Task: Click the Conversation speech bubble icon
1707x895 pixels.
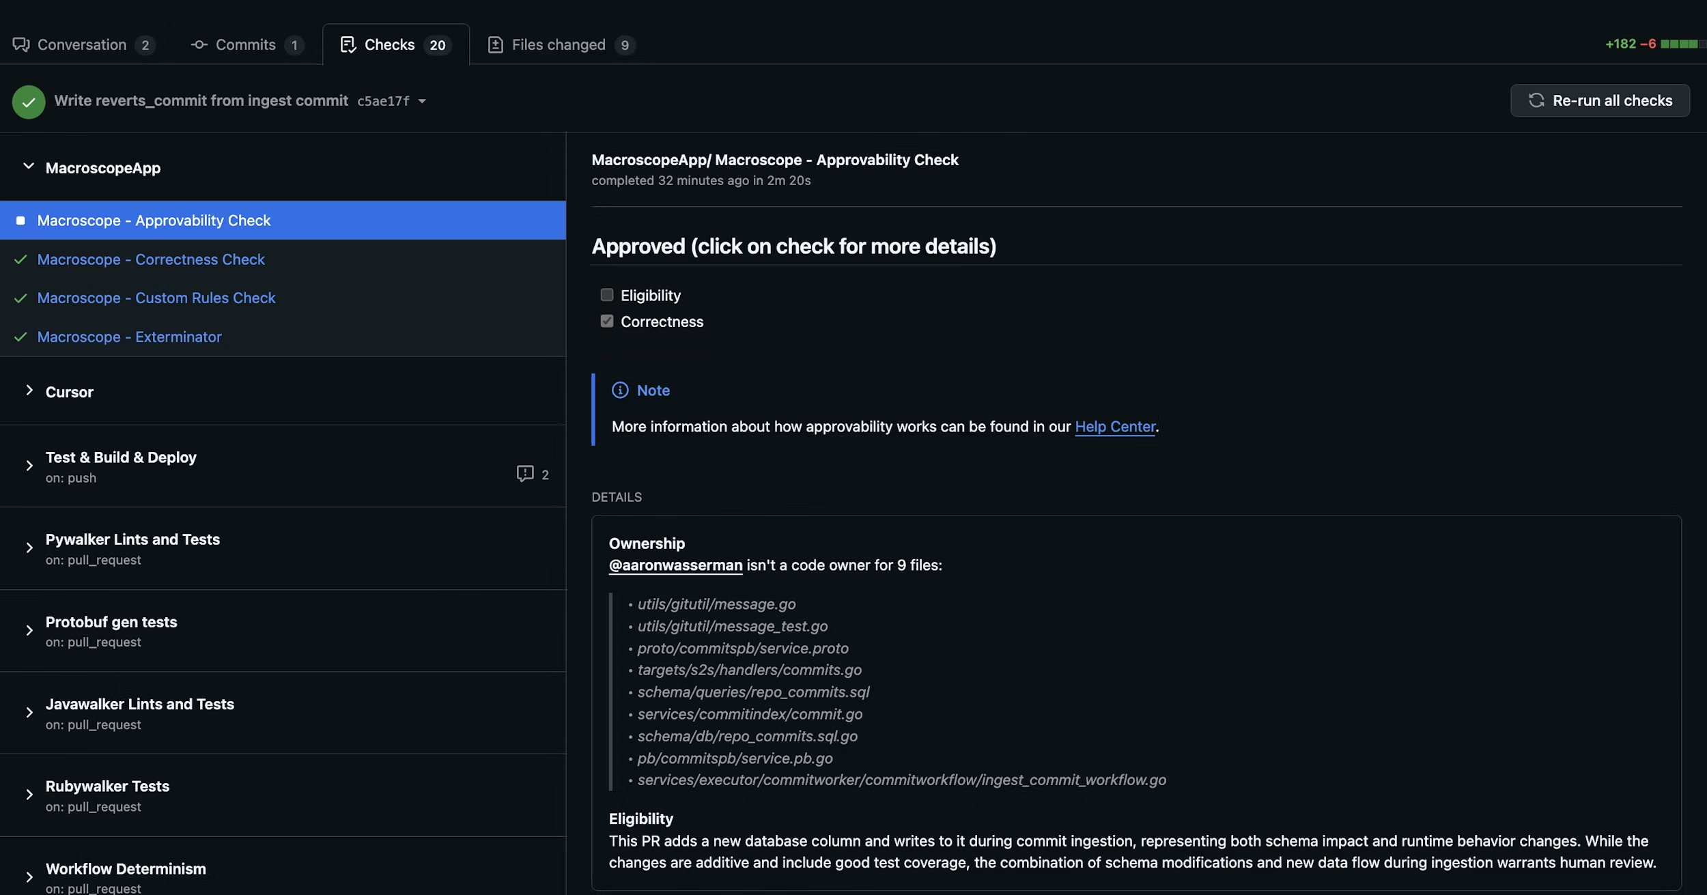Action: click(21, 45)
